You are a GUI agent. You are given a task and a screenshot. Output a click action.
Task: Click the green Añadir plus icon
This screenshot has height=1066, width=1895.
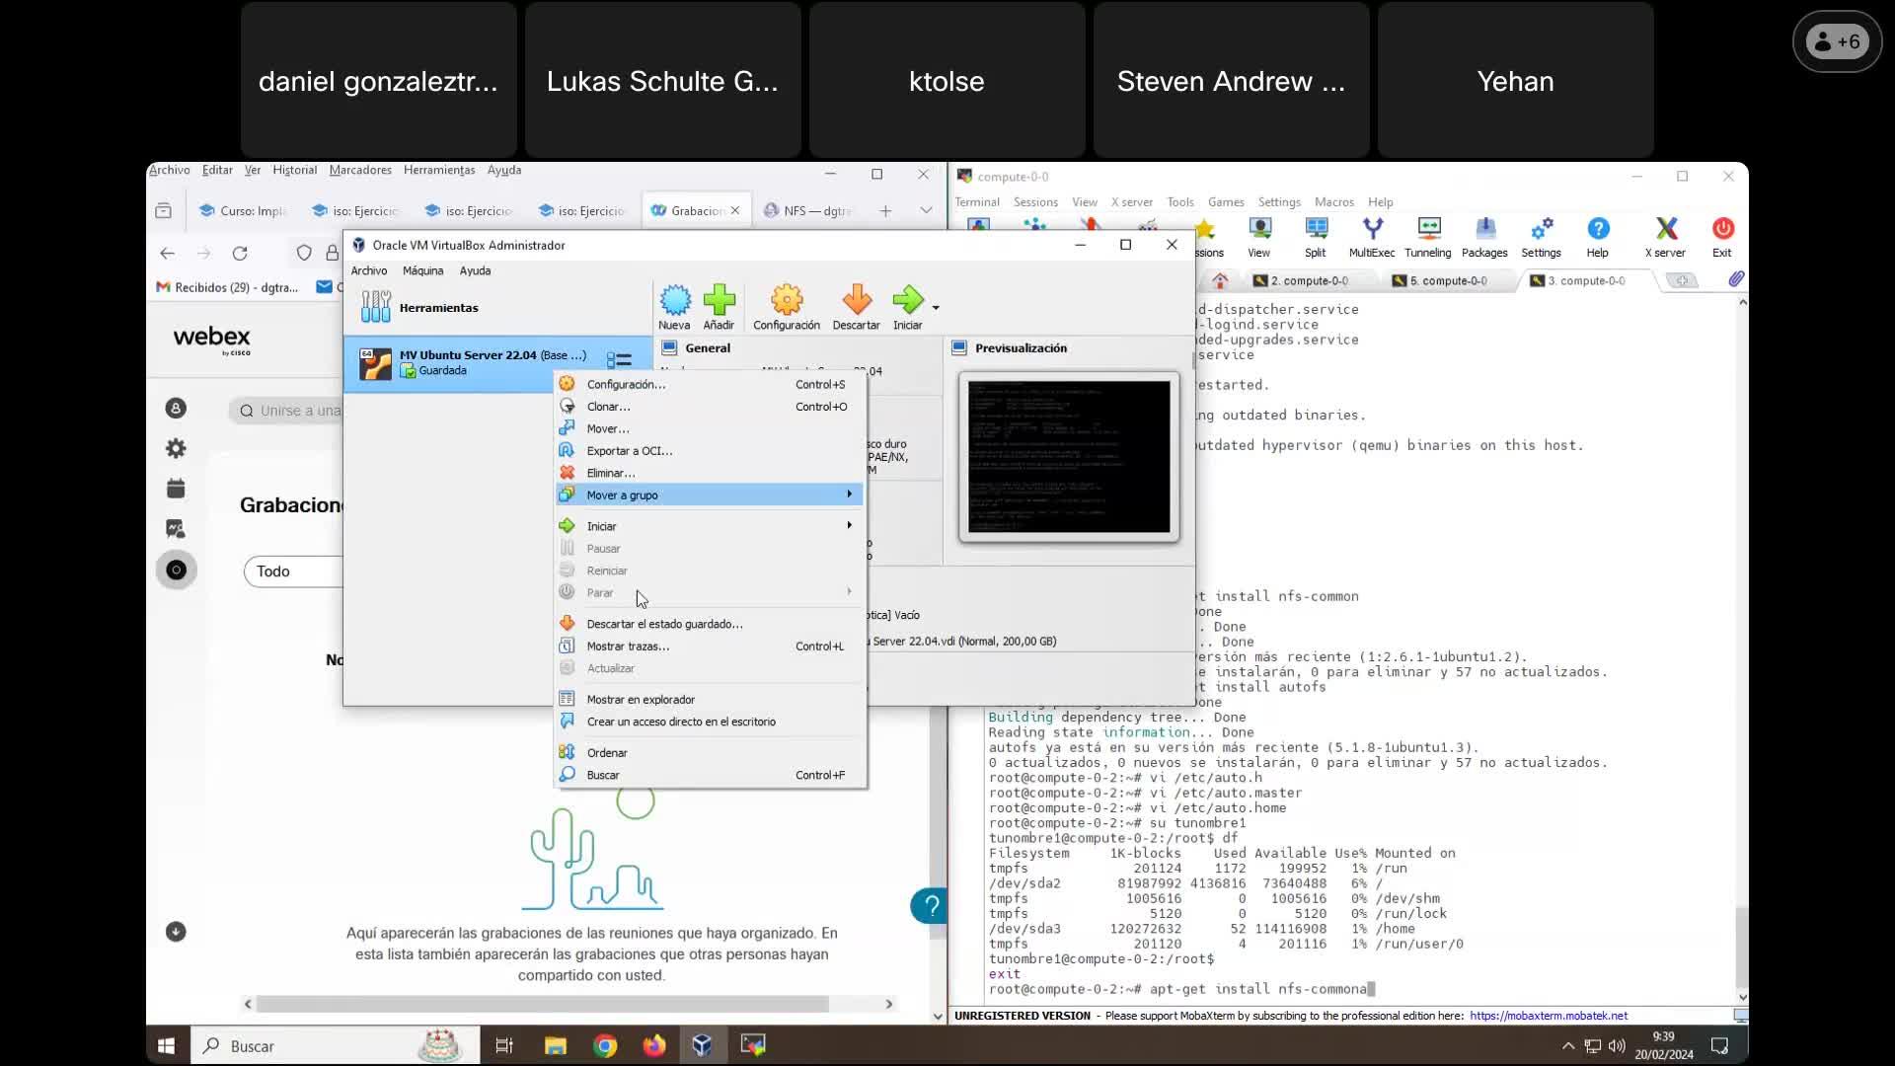[x=719, y=301]
